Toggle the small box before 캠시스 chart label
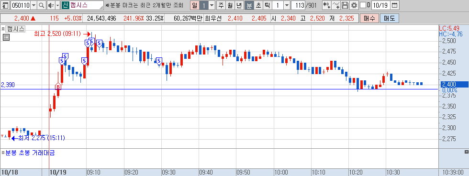Image resolution: width=469 pixels, height=176 pixels. point(3,29)
